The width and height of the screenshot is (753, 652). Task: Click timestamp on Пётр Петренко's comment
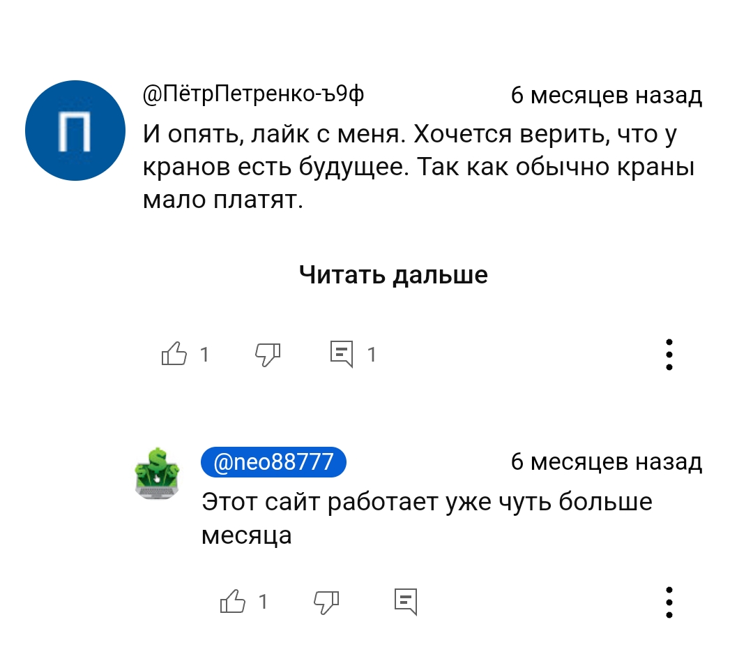coord(606,95)
